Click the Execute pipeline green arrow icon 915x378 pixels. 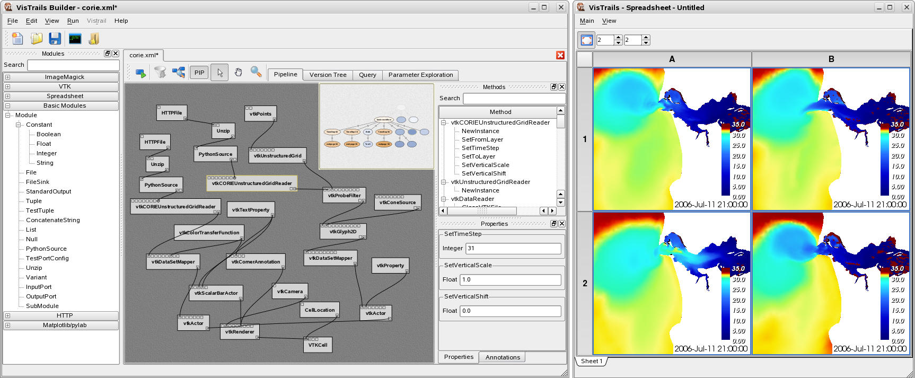[x=140, y=73]
